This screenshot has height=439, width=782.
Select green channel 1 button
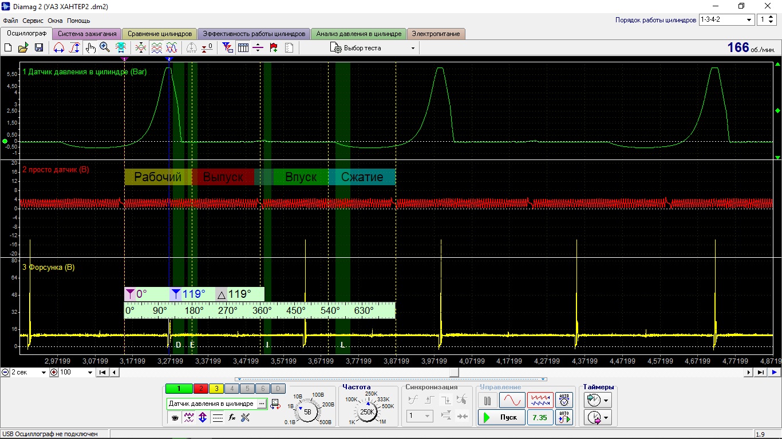pos(179,389)
